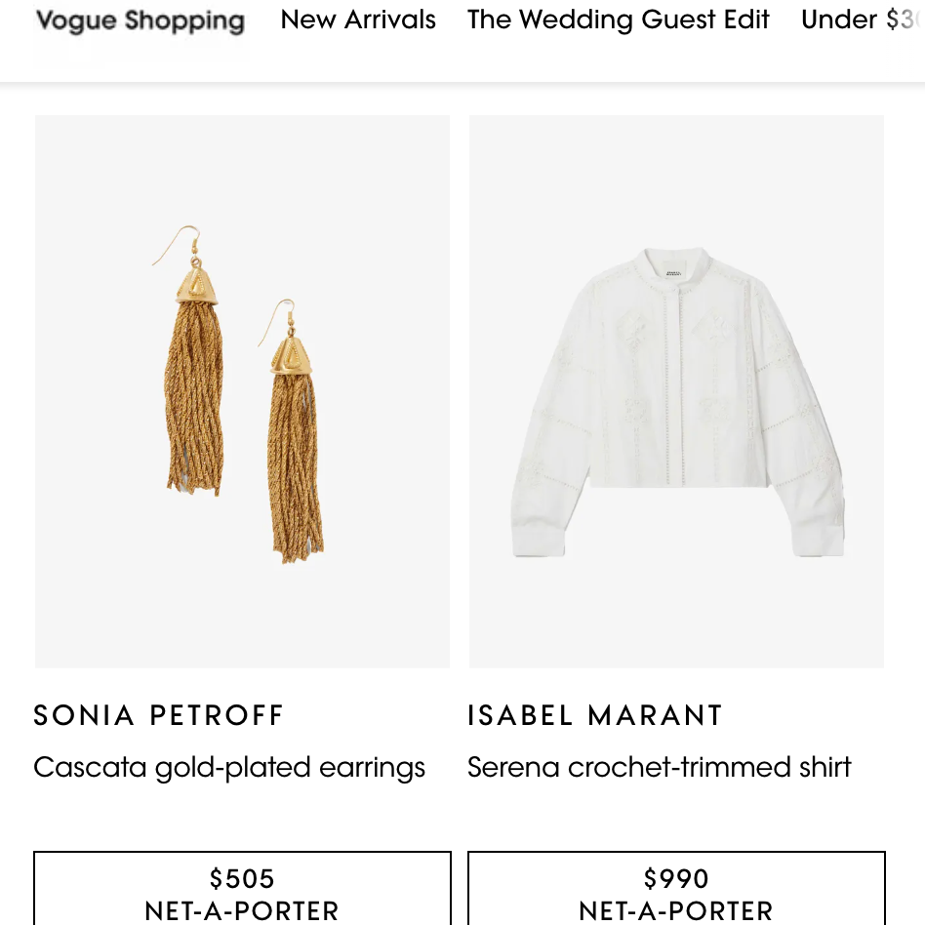Click NET-A-PORTER text below the $990 price
This screenshot has width=925, height=925.
(x=676, y=911)
